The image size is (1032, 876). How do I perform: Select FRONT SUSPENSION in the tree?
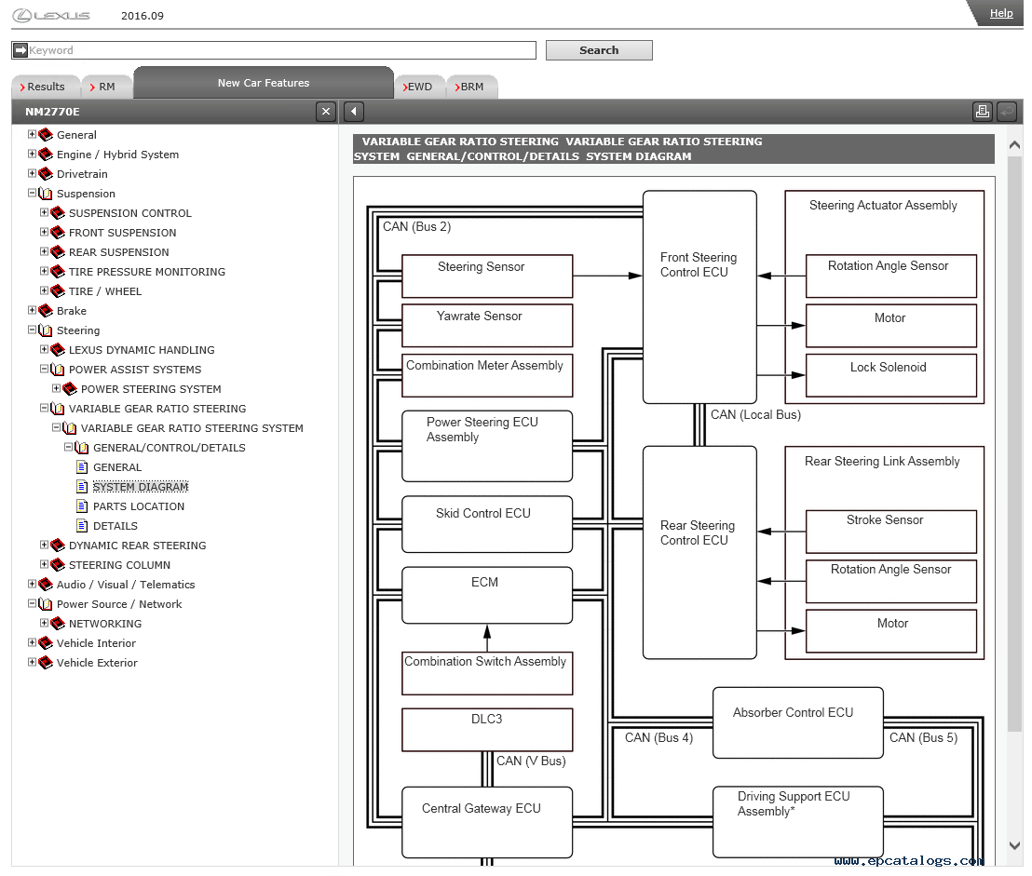pyautogui.click(x=122, y=233)
